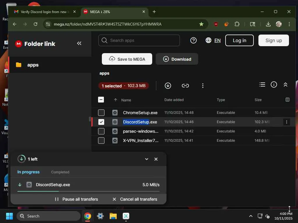Select the MEGA 28% browser tab
The height and width of the screenshot is (223, 298).
pos(115,12)
